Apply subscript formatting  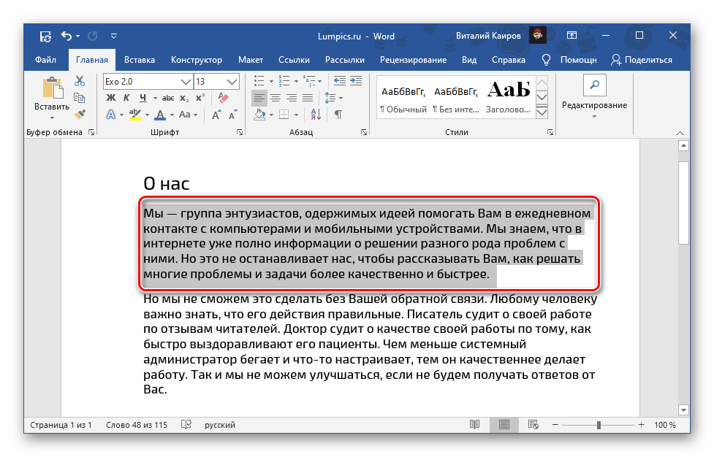click(x=184, y=98)
